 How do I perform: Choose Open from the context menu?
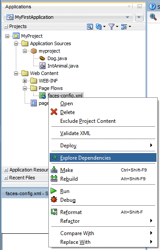pyautogui.click(x=103, y=104)
